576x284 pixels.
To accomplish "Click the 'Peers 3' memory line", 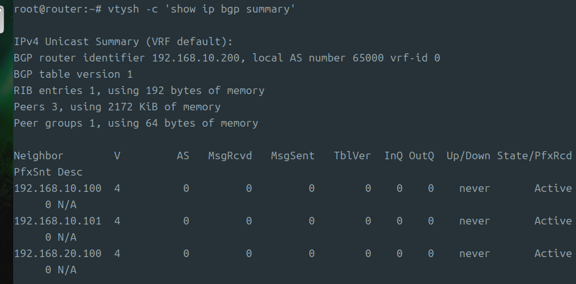I will pyautogui.click(x=117, y=107).
